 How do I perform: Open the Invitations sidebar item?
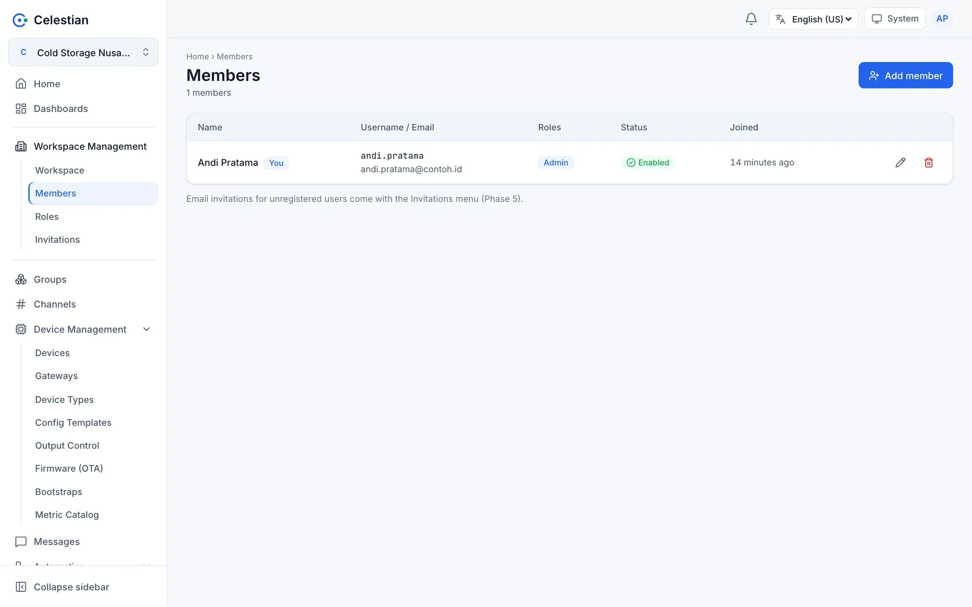pos(58,240)
